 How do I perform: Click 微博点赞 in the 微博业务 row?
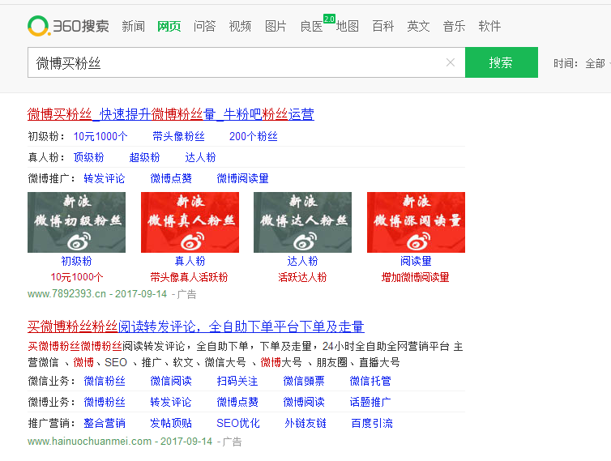(237, 402)
